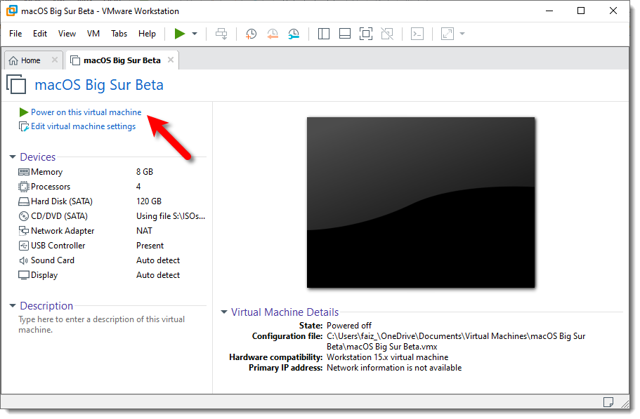Toggle the thumbnail bar icon
This screenshot has width=640, height=419.
coord(344,34)
